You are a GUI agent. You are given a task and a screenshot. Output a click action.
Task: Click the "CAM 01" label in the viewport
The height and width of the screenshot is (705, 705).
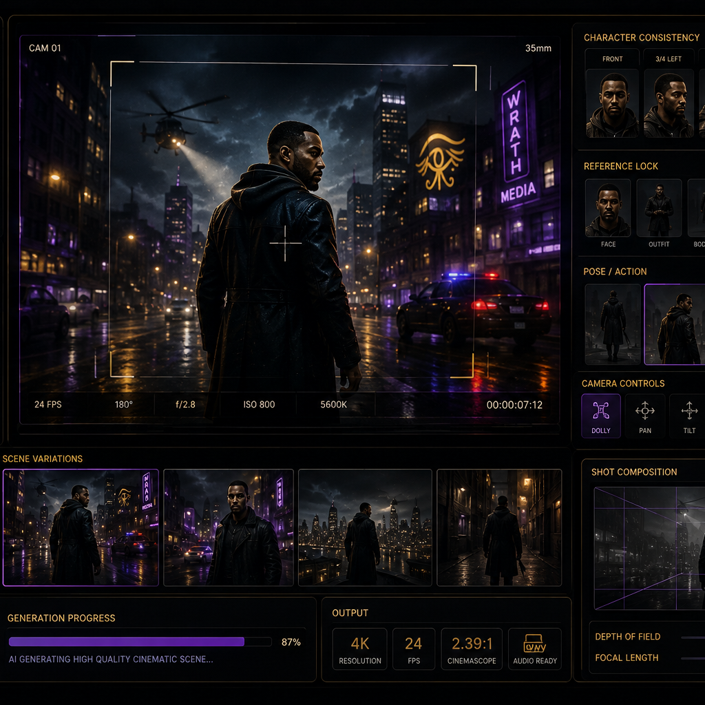45,48
